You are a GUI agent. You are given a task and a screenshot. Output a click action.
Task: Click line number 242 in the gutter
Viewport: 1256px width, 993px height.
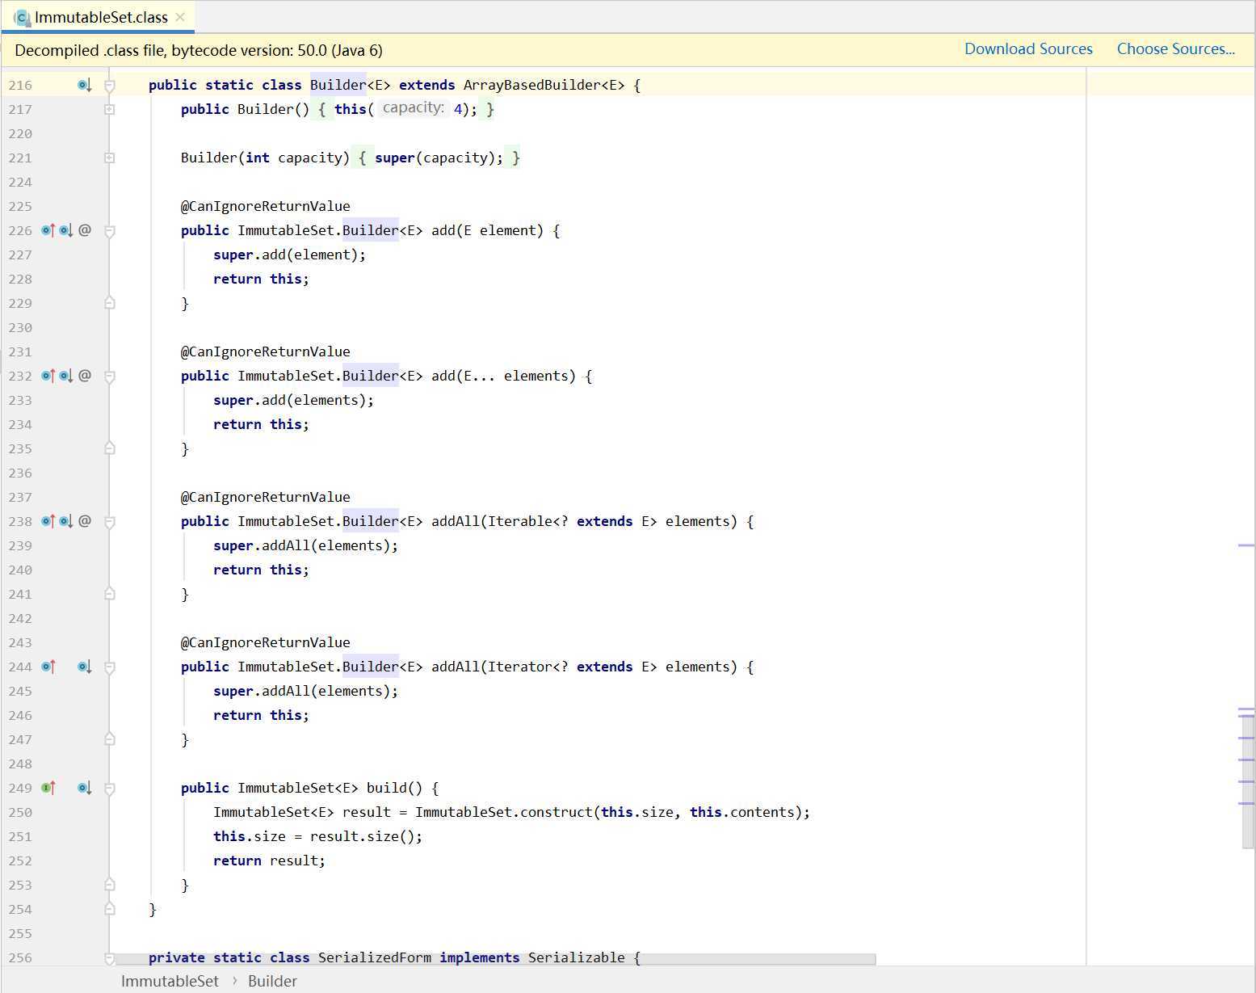point(20,618)
